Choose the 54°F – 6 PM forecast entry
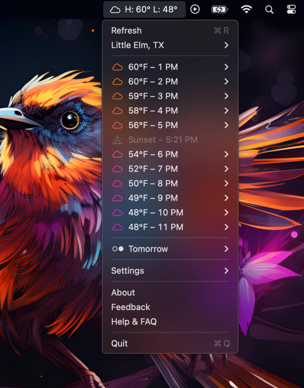This screenshot has width=304, height=388. coord(153,154)
